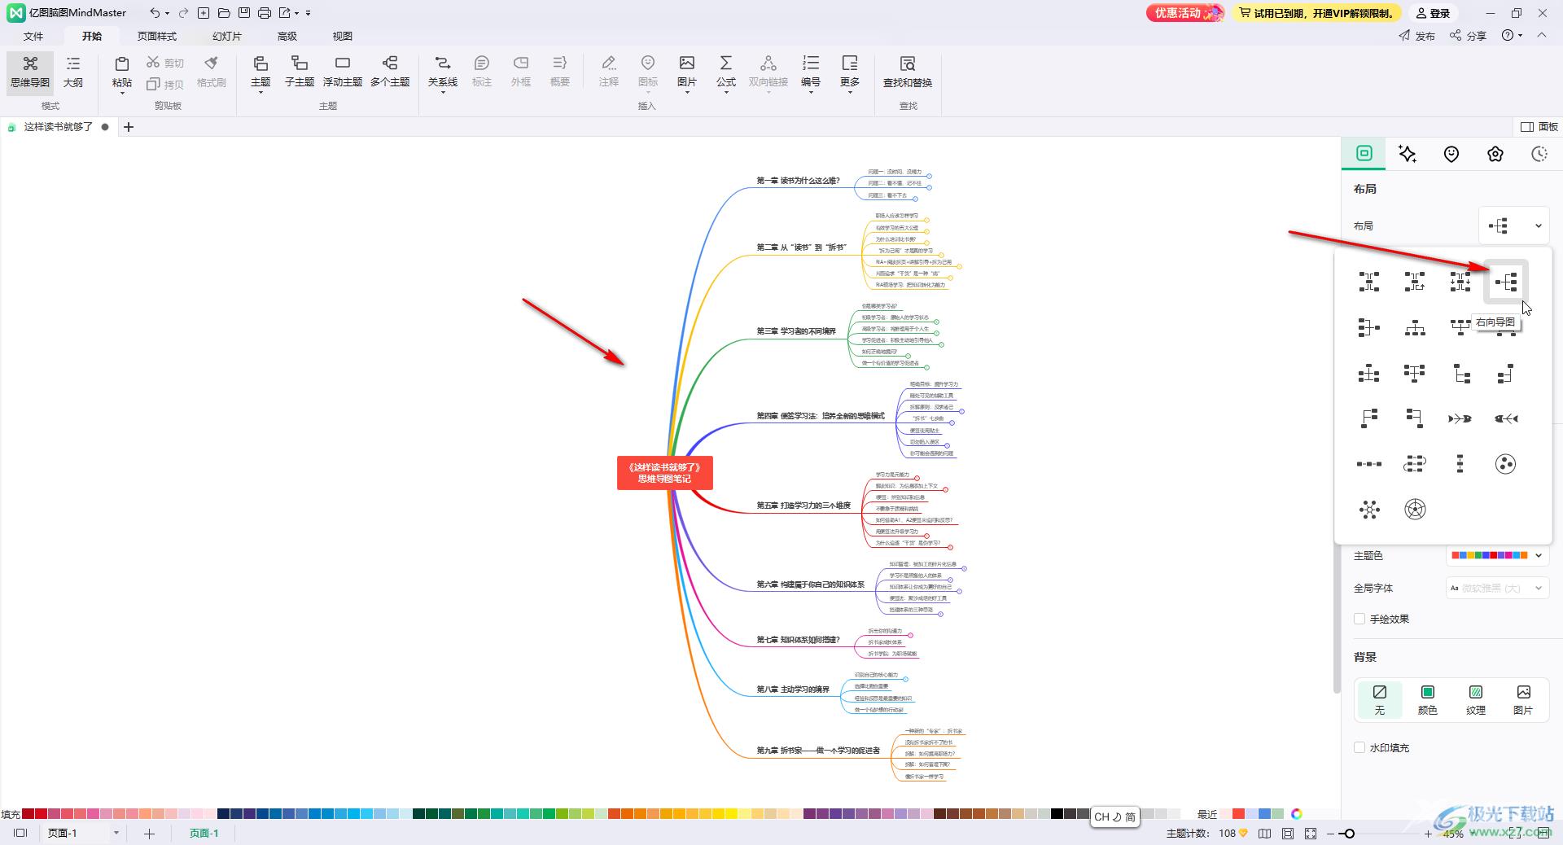The image size is (1563, 845).
Task: Expand the Paste options arrow
Action: click(122, 93)
